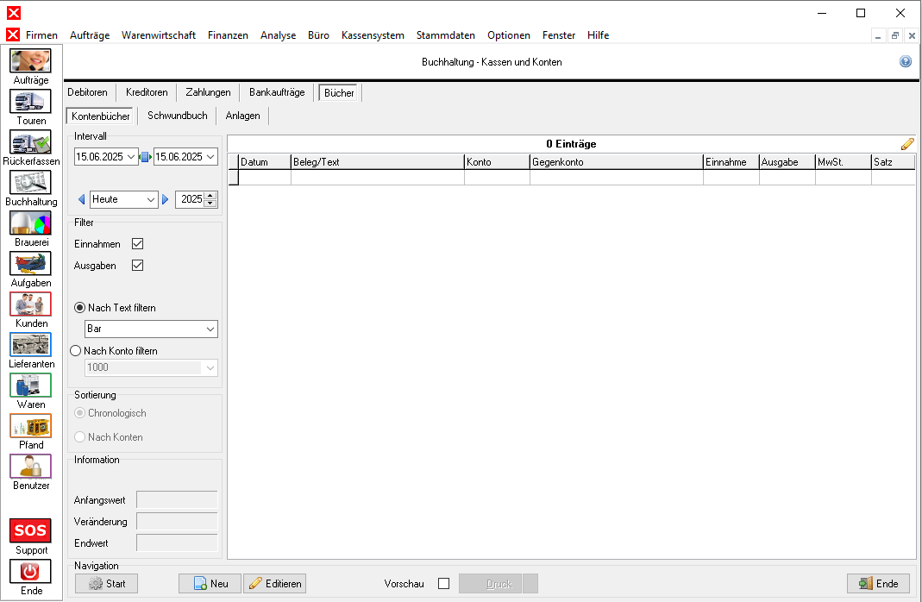This screenshot has width=922, height=602.
Task: Switch to the Schwundbuch tab
Action: 177,116
